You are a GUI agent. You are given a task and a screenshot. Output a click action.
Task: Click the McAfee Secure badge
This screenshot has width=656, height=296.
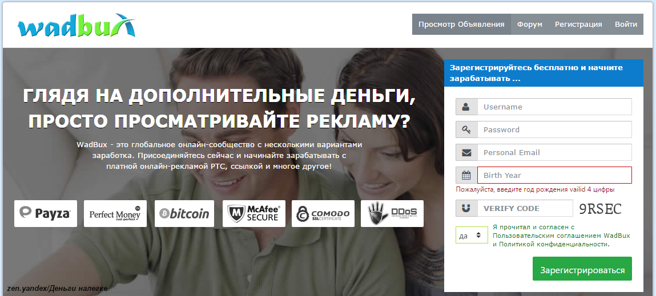pyautogui.click(x=253, y=213)
